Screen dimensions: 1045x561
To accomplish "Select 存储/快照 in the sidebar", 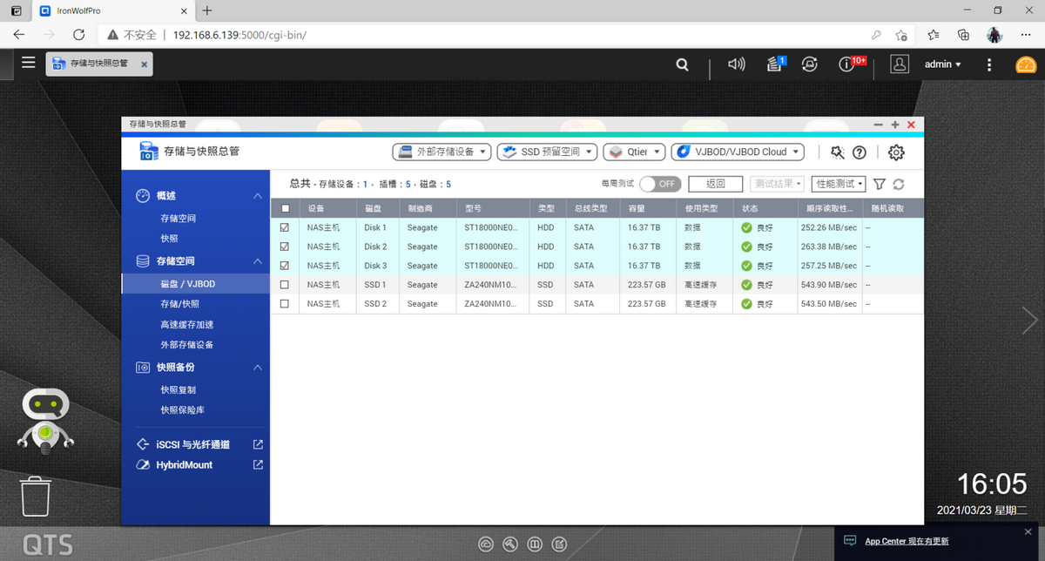I will tap(179, 304).
